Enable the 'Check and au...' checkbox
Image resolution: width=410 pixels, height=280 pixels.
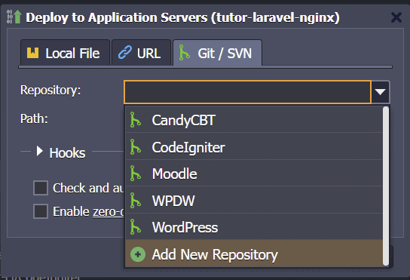pyautogui.click(x=41, y=188)
